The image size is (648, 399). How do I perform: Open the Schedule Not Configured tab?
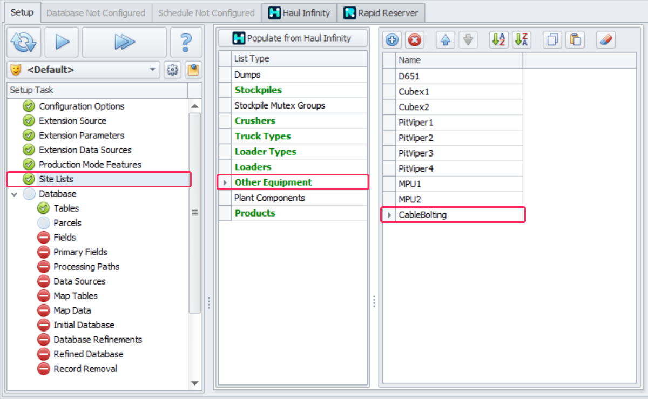click(206, 12)
